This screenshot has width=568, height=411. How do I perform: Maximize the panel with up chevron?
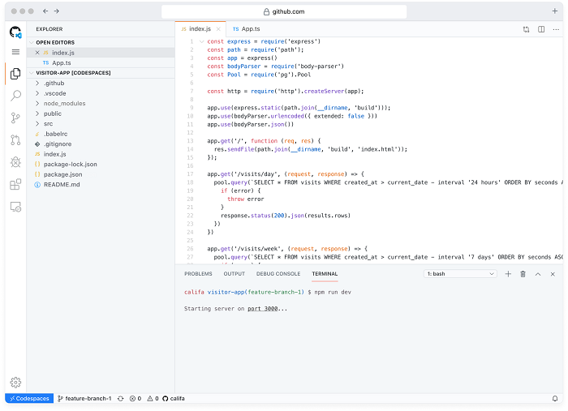[x=538, y=274]
